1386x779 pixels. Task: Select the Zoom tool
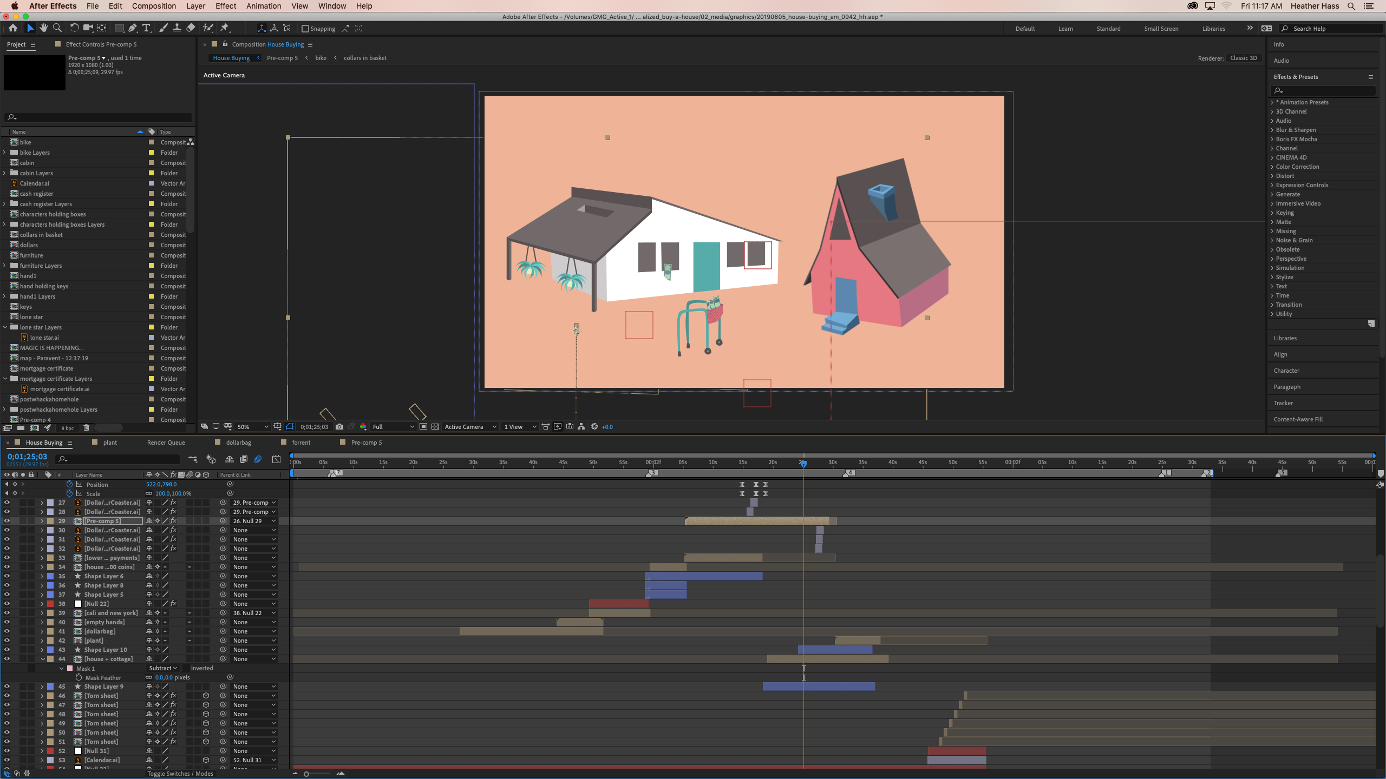click(x=57, y=28)
